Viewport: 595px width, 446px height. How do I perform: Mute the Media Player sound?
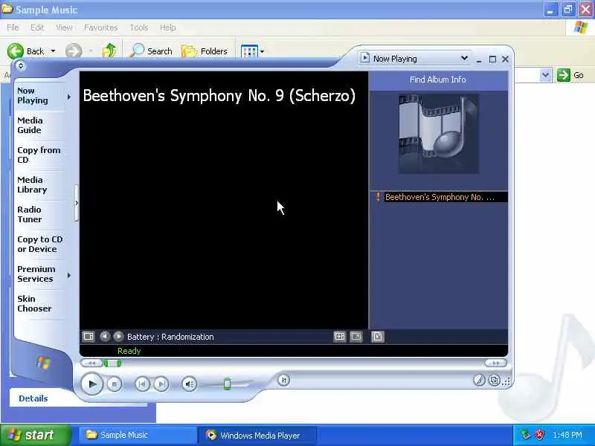coord(189,384)
